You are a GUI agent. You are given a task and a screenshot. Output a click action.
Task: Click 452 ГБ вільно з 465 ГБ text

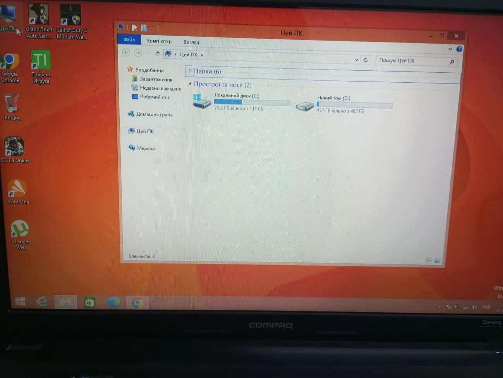pyautogui.click(x=340, y=111)
